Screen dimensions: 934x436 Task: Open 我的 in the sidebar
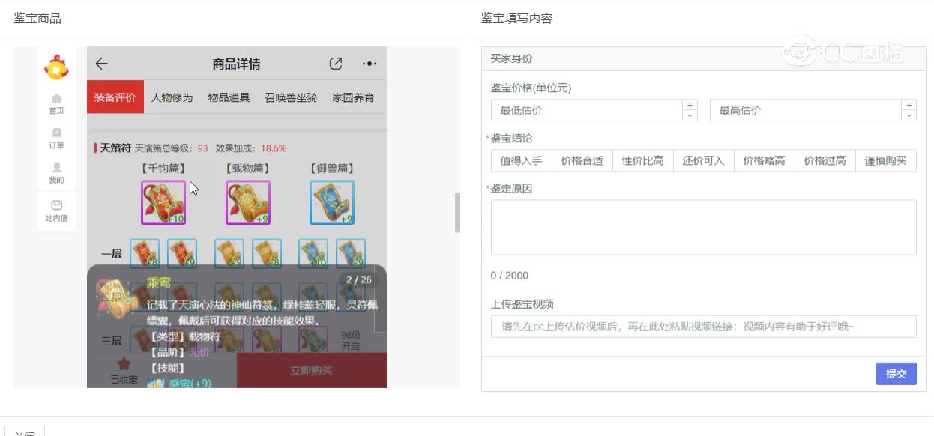56,173
